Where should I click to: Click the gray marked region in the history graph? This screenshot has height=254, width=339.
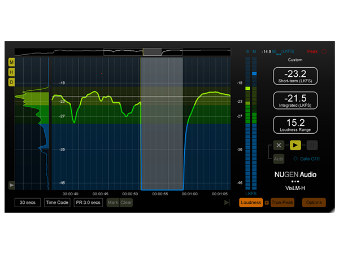tap(162, 124)
